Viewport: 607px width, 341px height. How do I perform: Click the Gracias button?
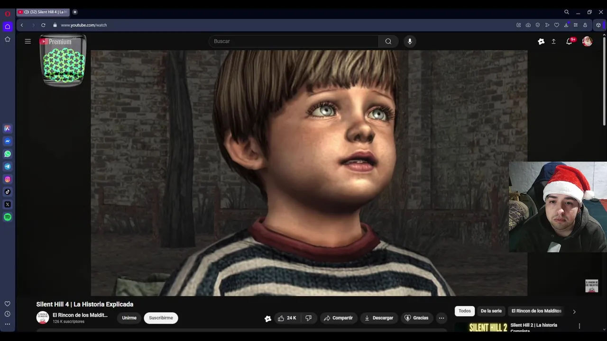[416, 318]
